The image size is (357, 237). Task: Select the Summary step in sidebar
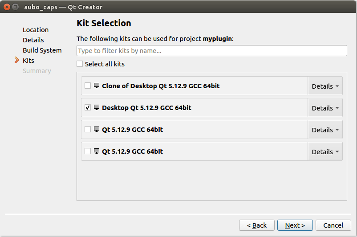37,71
